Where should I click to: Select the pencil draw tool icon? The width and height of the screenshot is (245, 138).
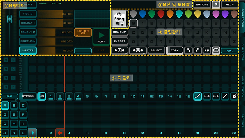[x=197, y=96]
